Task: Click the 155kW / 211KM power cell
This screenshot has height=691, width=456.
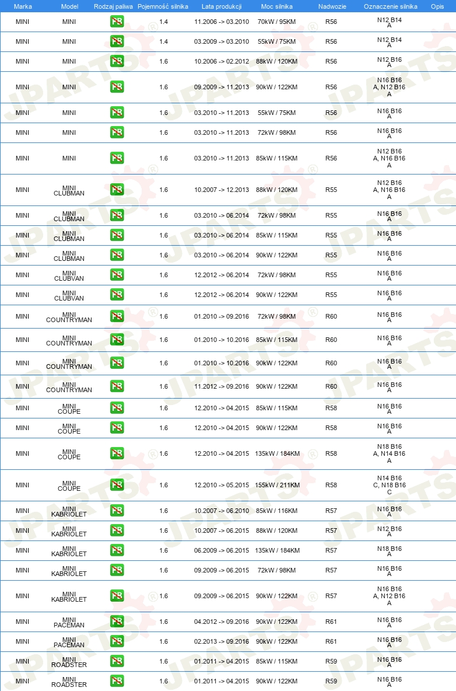Action: pyautogui.click(x=278, y=485)
